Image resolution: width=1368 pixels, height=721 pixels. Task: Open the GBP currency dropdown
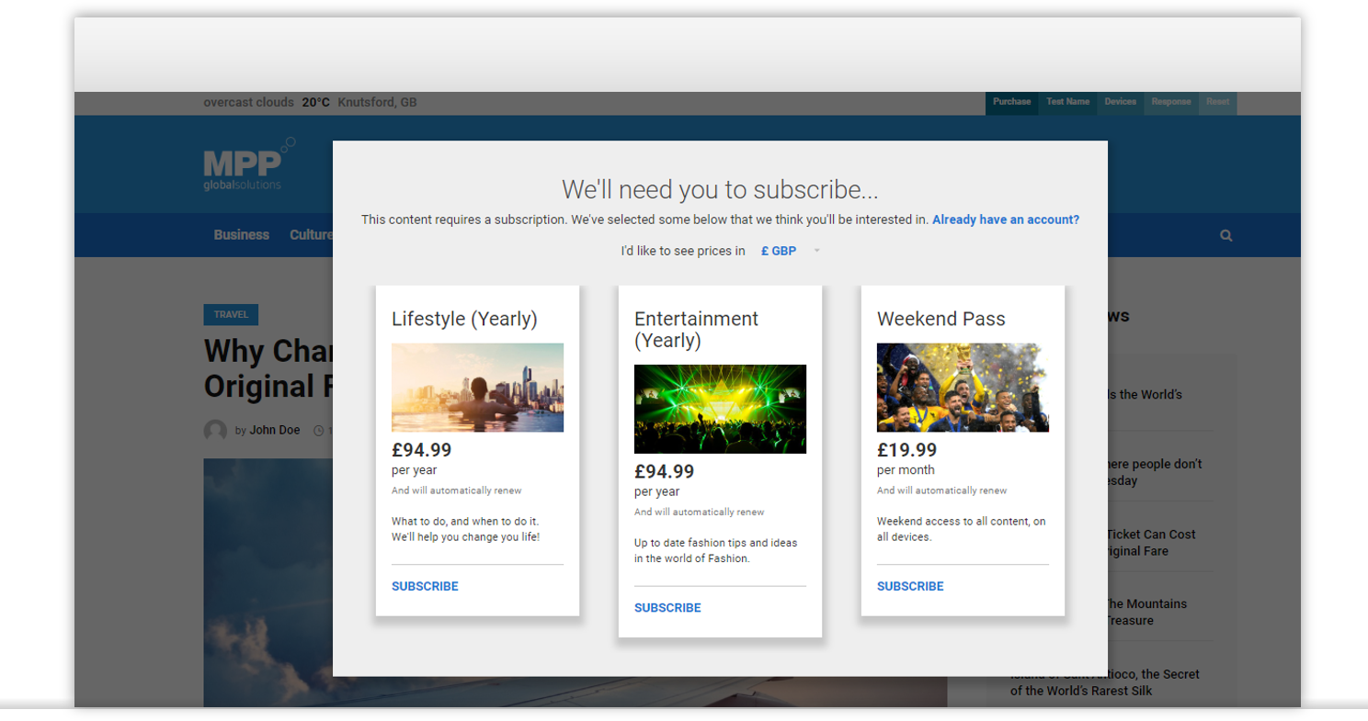point(779,251)
